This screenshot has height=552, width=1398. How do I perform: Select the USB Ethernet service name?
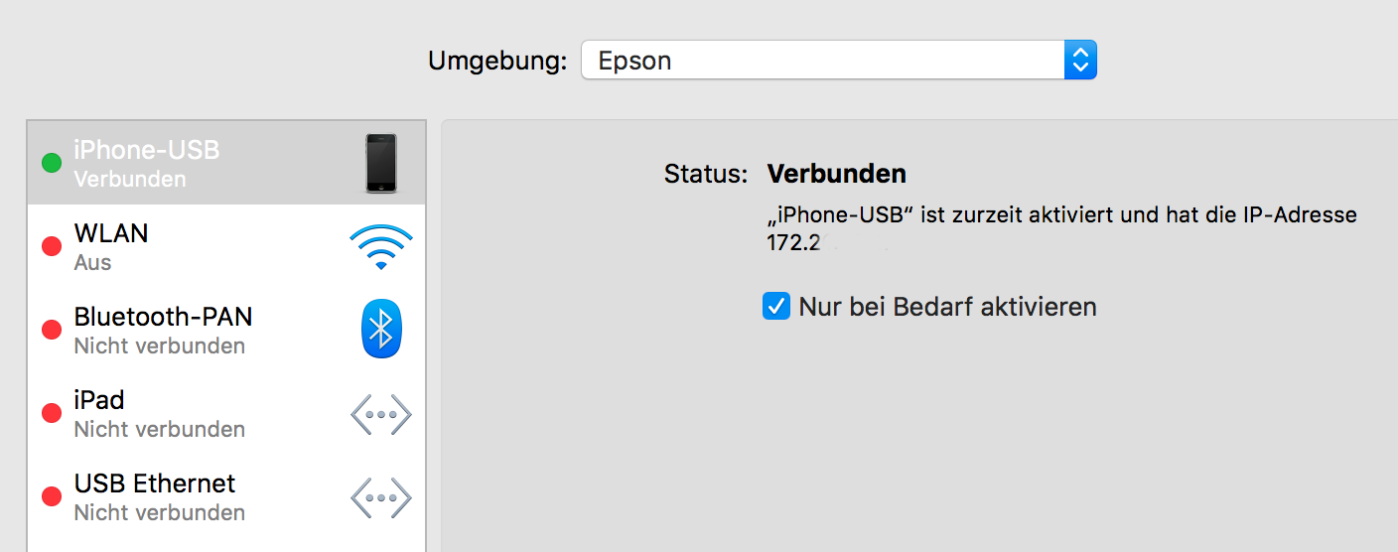pos(155,483)
